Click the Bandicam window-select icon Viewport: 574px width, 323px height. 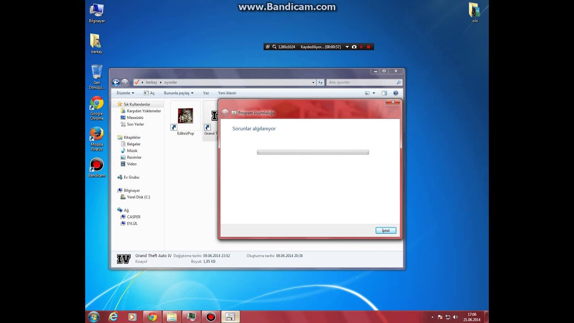pyautogui.click(x=268, y=47)
